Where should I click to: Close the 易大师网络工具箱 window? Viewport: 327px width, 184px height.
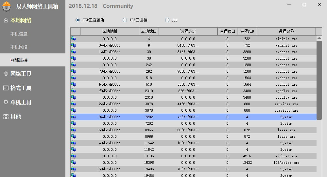point(319,5)
